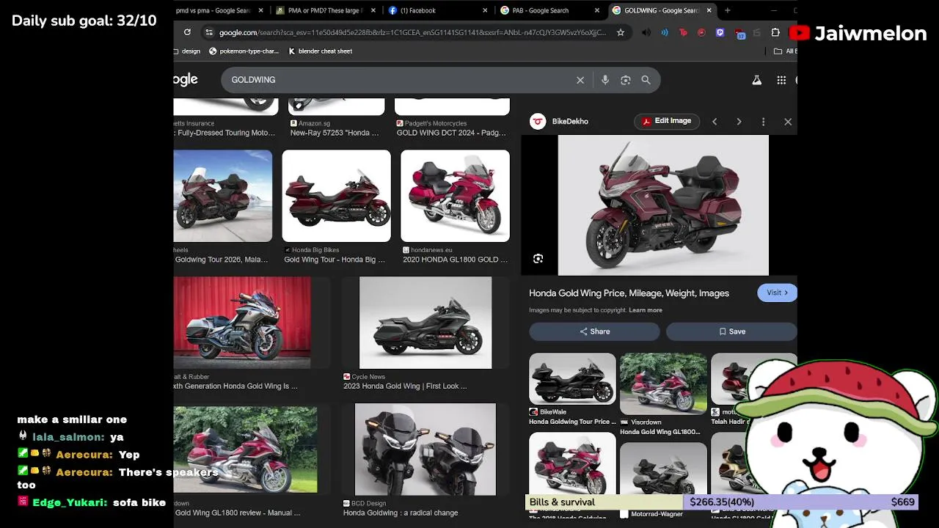Viewport: 939px width, 528px height.
Task: Visit the BikeDekho page
Action: point(777,293)
